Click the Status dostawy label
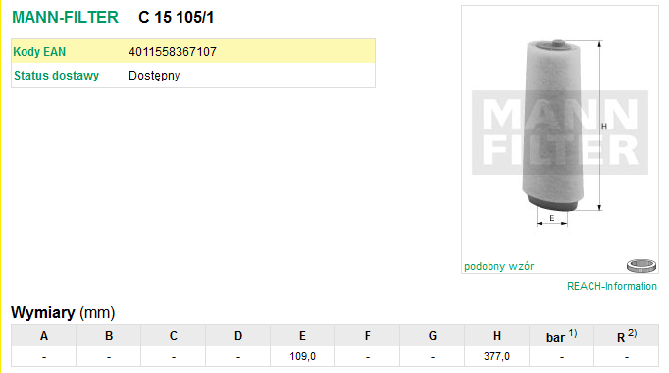The width and height of the screenshot is (669, 373). coord(56,76)
